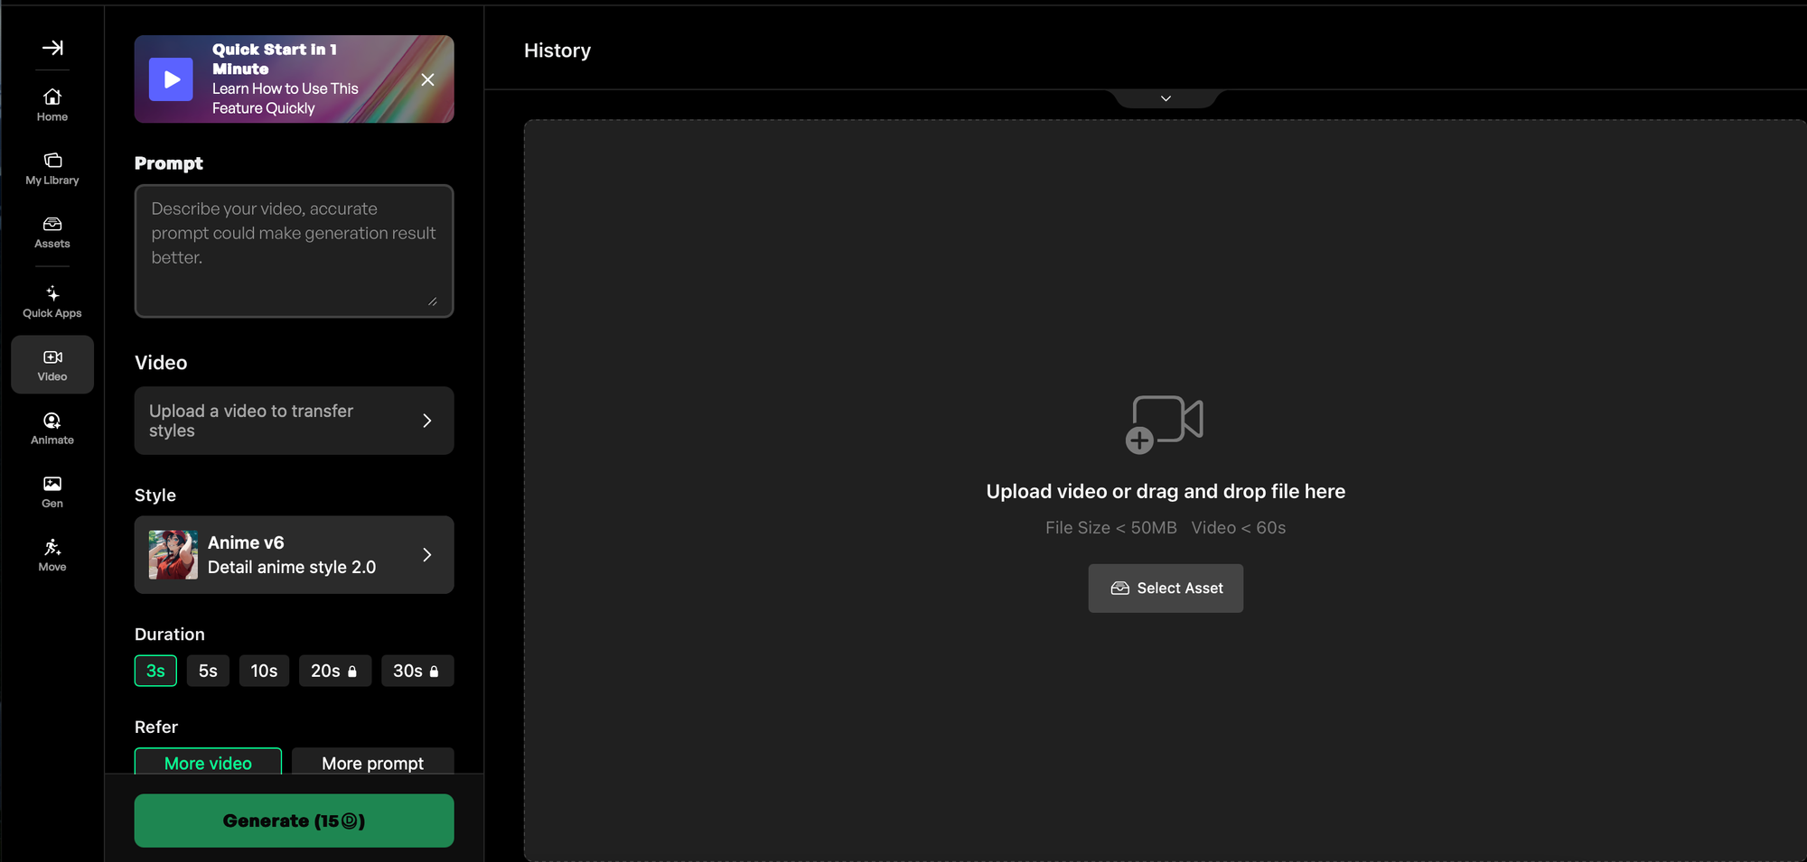1807x862 pixels.
Task: Select locked 20s duration
Action: (335, 671)
